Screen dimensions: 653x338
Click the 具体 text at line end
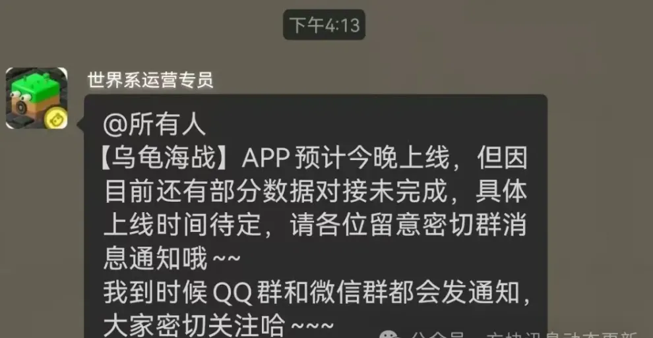[x=501, y=191]
